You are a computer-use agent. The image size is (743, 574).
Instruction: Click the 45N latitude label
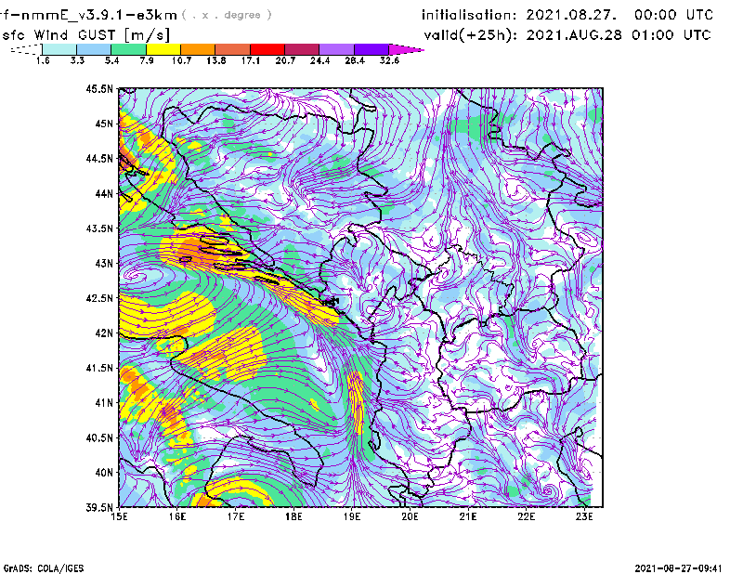click(104, 124)
